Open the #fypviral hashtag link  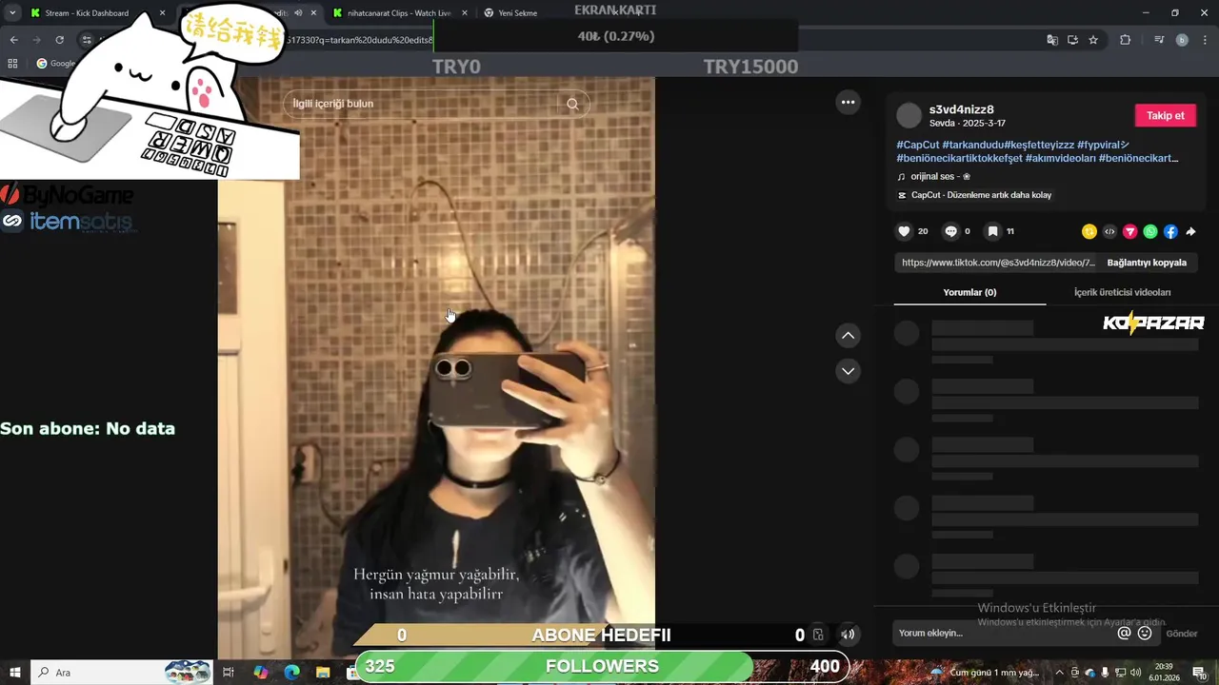coord(1103,145)
